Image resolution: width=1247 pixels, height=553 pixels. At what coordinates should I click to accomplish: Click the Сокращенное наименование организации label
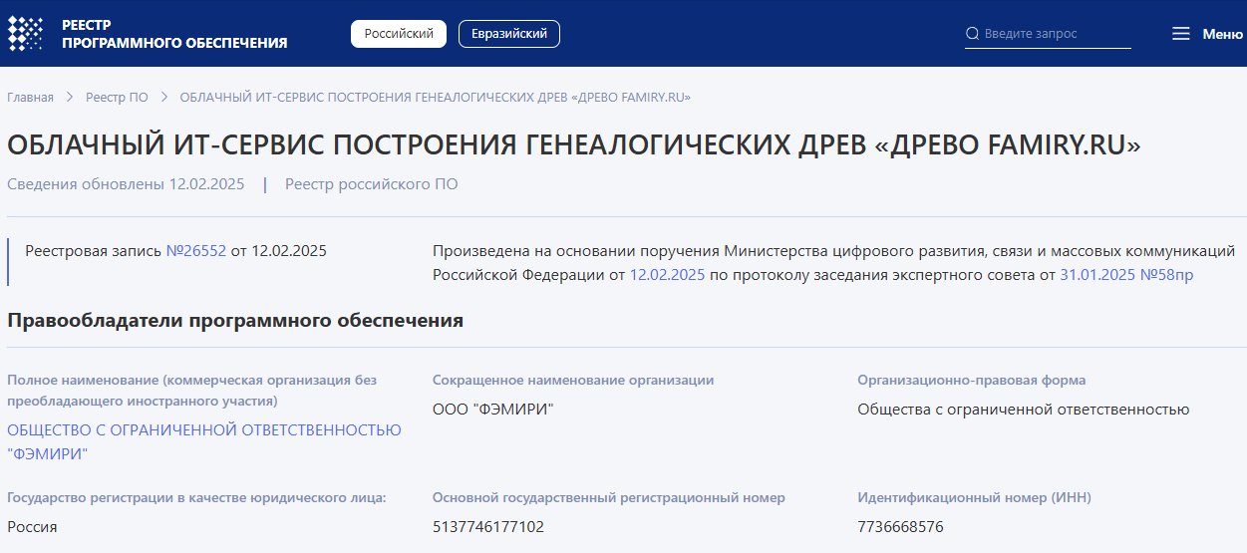pos(573,380)
